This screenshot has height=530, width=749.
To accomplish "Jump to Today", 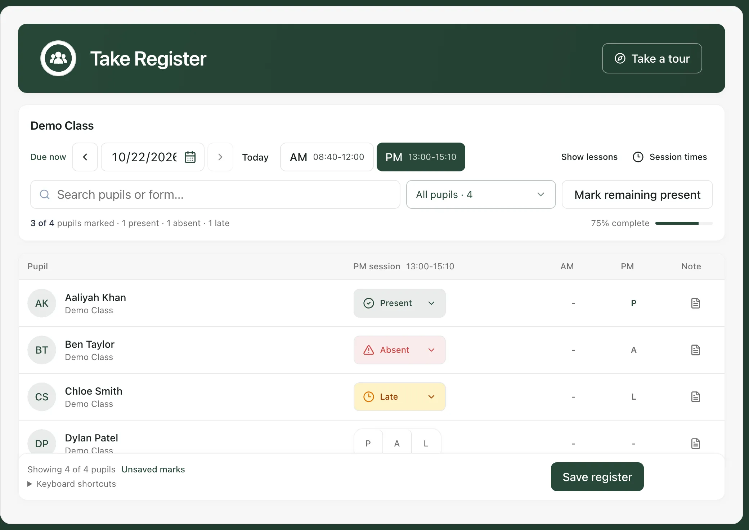I will pos(255,157).
